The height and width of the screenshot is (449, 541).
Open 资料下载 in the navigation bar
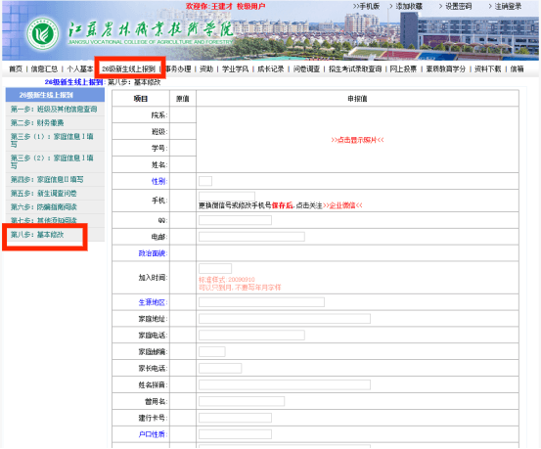pos(487,69)
